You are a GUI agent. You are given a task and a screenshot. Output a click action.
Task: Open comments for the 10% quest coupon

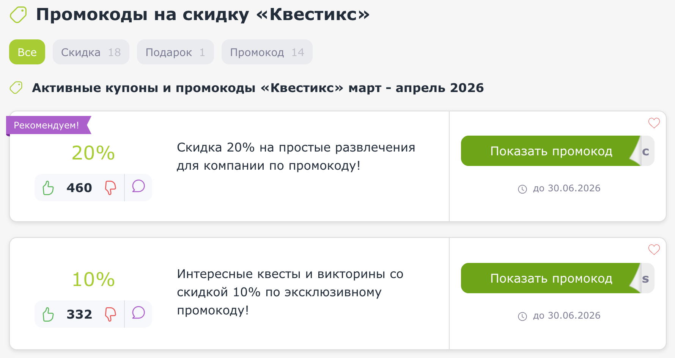(138, 314)
